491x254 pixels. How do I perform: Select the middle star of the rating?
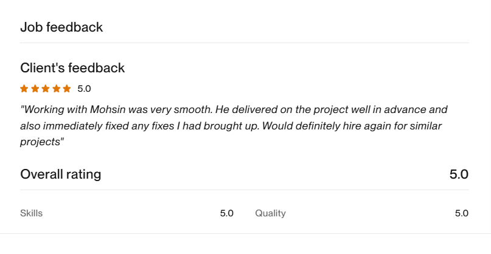[x=46, y=89]
